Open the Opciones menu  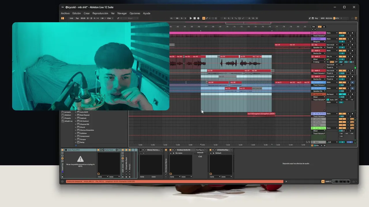(x=135, y=13)
